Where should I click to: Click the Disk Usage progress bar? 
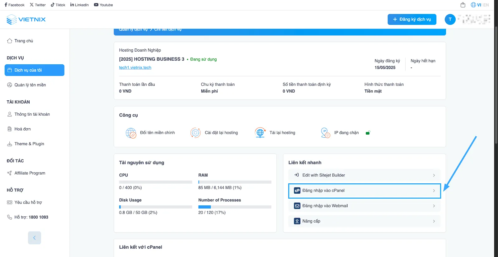click(x=156, y=207)
